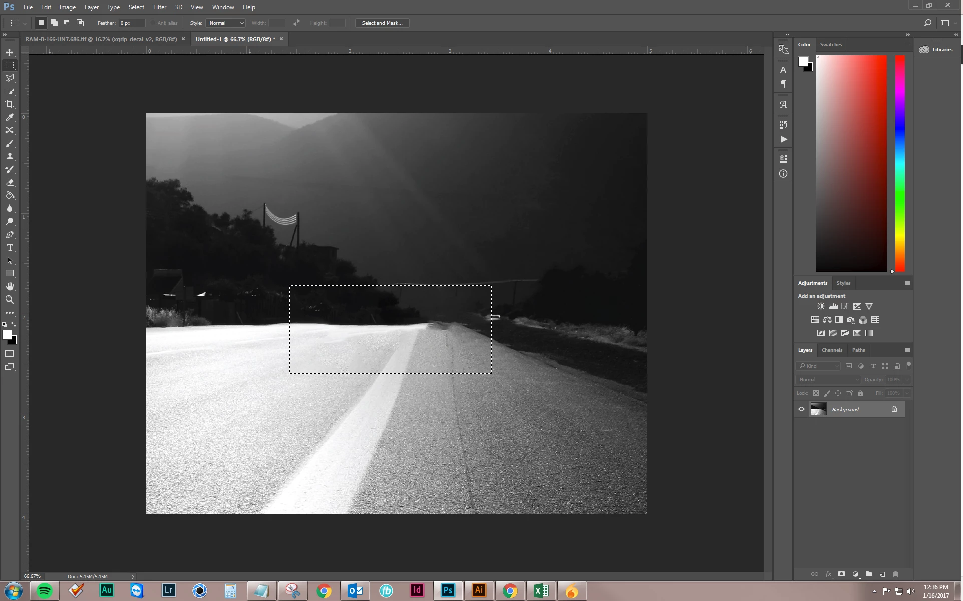
Task: Select the Horizontal Type tool
Action: pos(10,248)
